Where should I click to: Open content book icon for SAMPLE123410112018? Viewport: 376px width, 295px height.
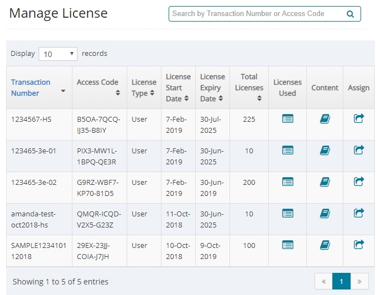[x=325, y=245]
